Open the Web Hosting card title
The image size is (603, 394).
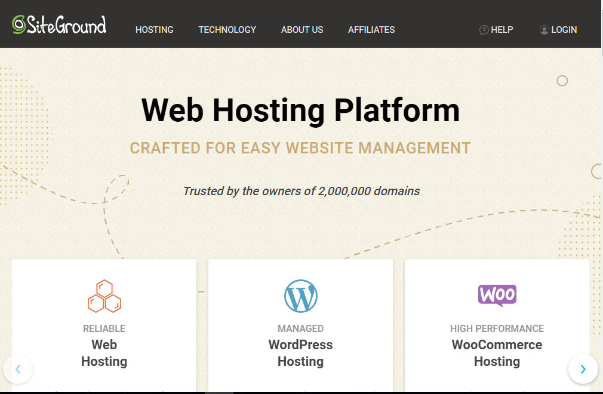(104, 353)
